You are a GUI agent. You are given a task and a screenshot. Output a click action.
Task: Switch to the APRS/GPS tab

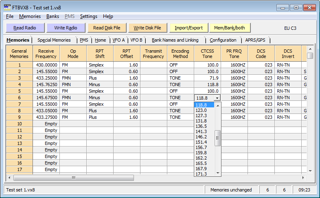coord(255,40)
